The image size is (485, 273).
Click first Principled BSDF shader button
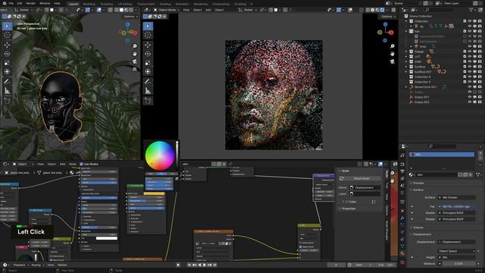(456, 213)
